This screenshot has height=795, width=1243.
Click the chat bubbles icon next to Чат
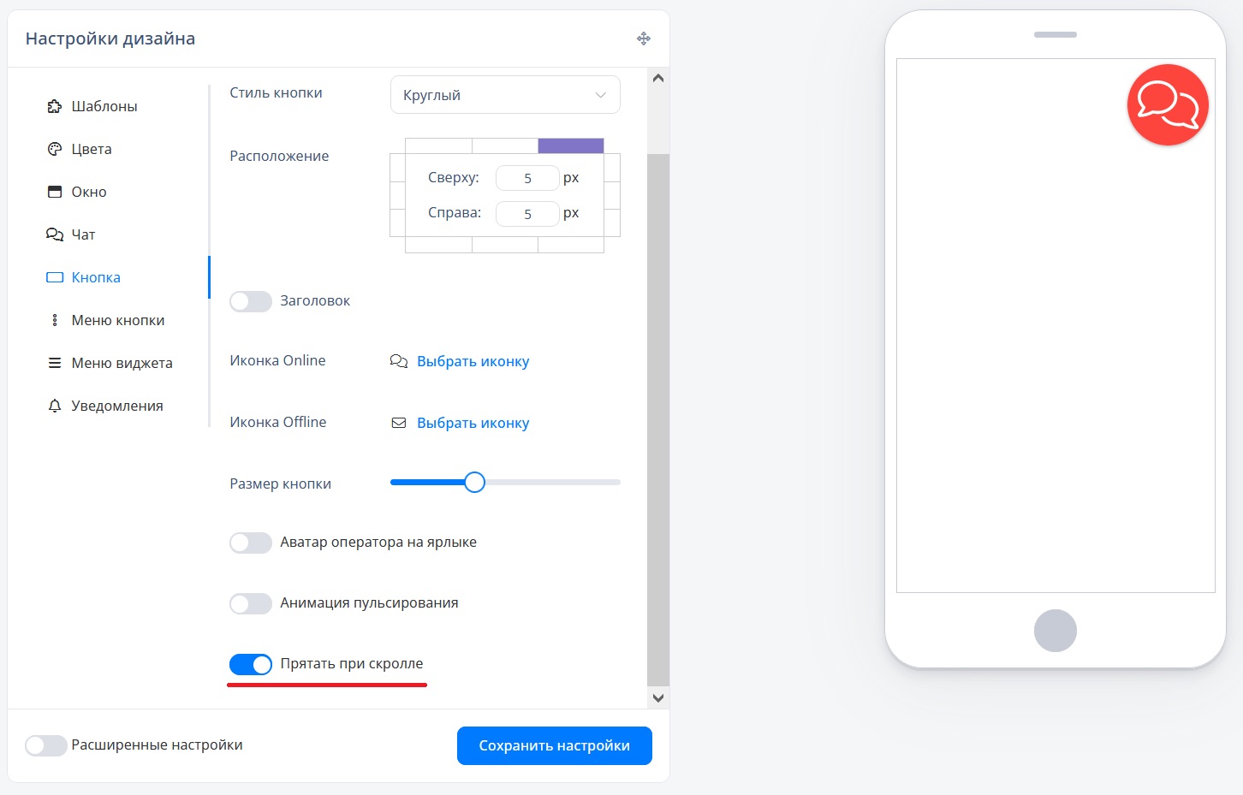pyautogui.click(x=55, y=234)
